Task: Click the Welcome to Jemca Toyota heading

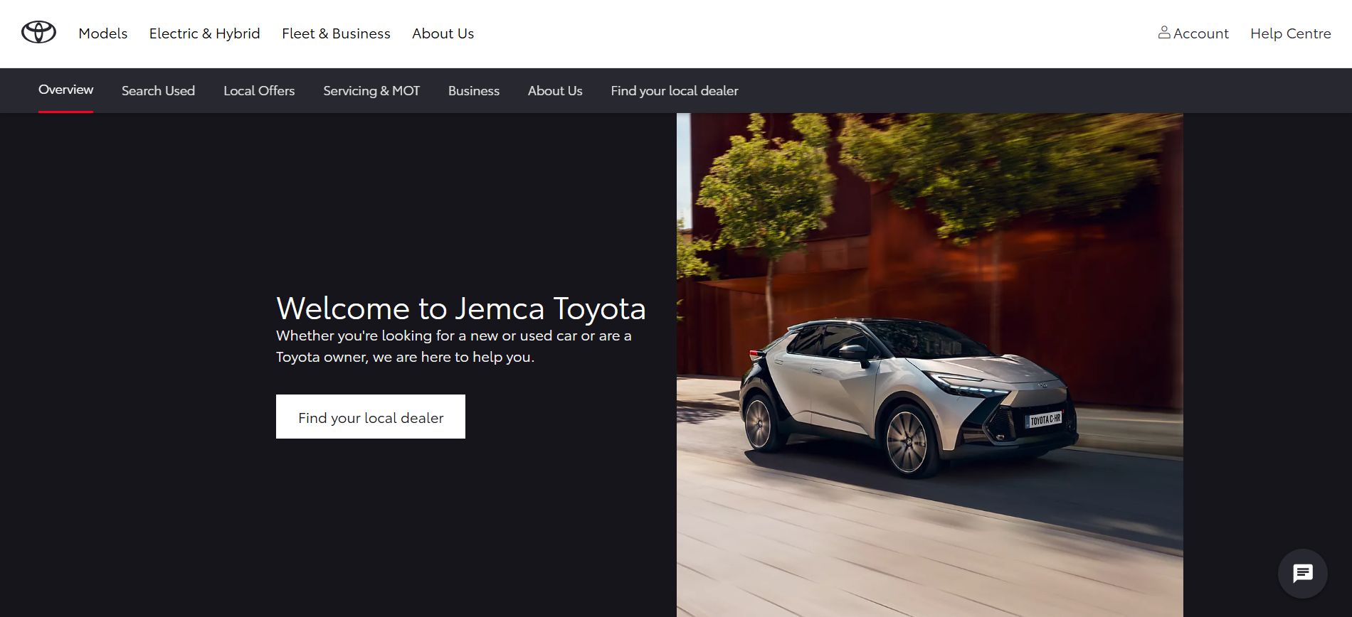Action: point(461,308)
